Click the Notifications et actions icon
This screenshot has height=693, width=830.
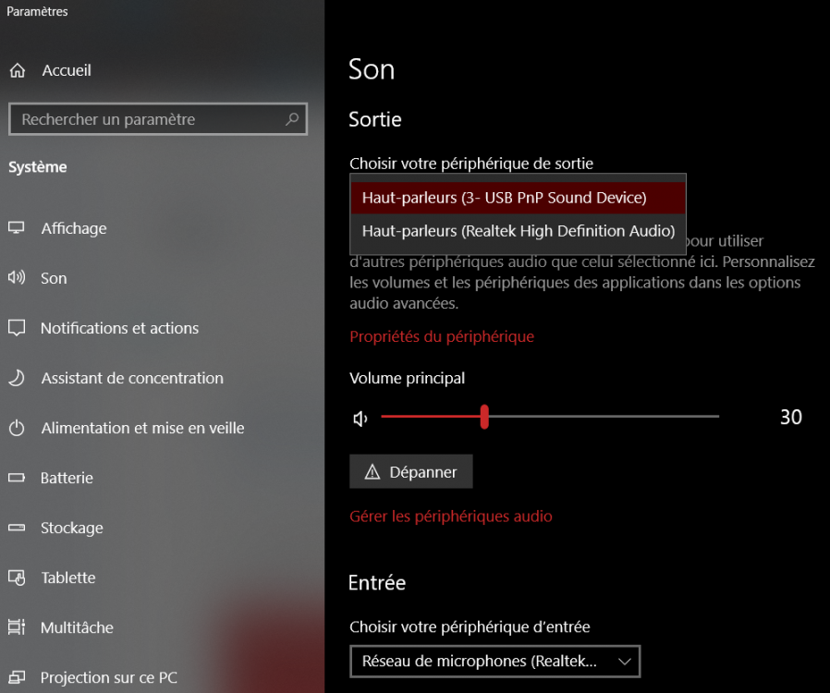tap(17, 328)
